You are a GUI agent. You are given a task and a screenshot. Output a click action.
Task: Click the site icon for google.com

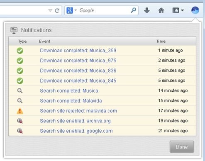coord(20,131)
